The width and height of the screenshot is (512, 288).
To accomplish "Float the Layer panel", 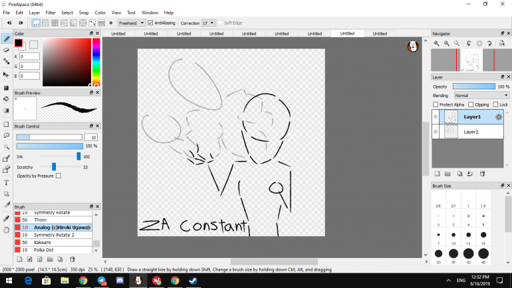I will pos(503,77).
